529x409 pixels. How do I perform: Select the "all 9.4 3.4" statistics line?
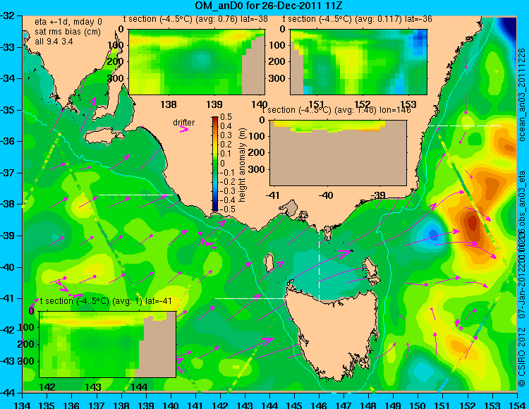point(54,42)
